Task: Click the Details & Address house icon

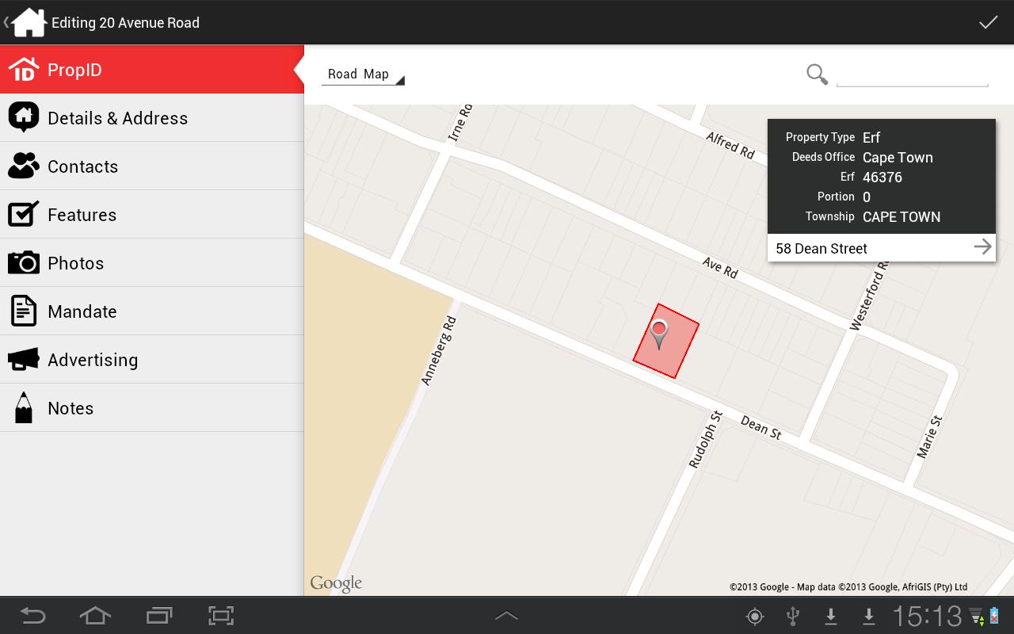Action: 24,117
